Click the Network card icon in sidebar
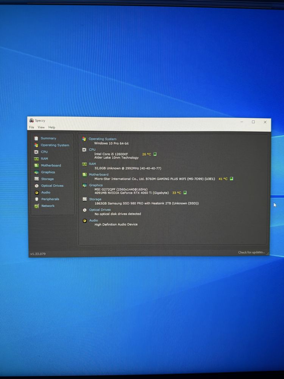 click(37, 206)
